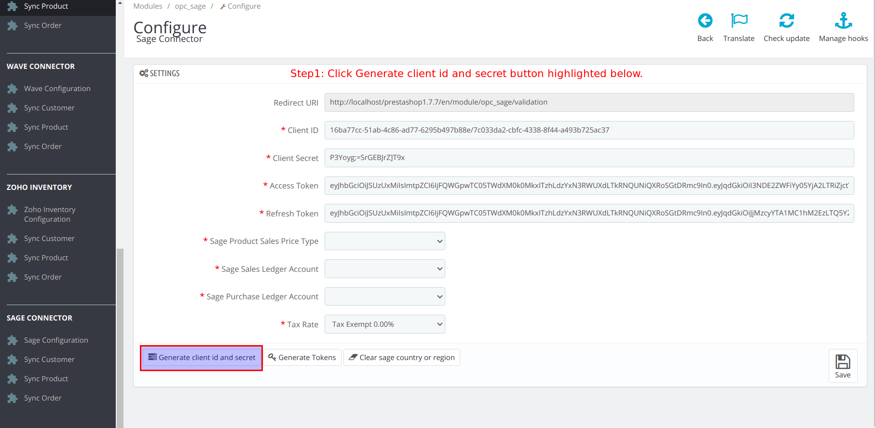The height and width of the screenshot is (428, 875).
Task: Click the Redirect URI field
Action: coord(589,102)
